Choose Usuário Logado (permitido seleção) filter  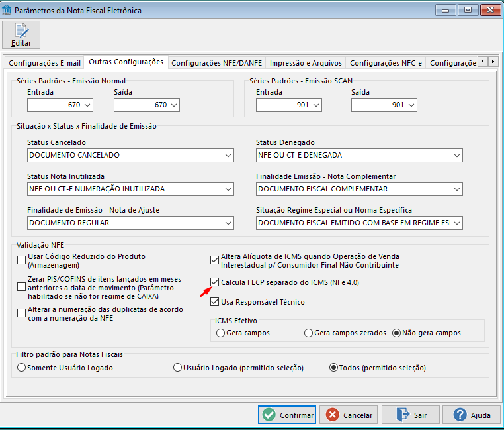(x=177, y=368)
